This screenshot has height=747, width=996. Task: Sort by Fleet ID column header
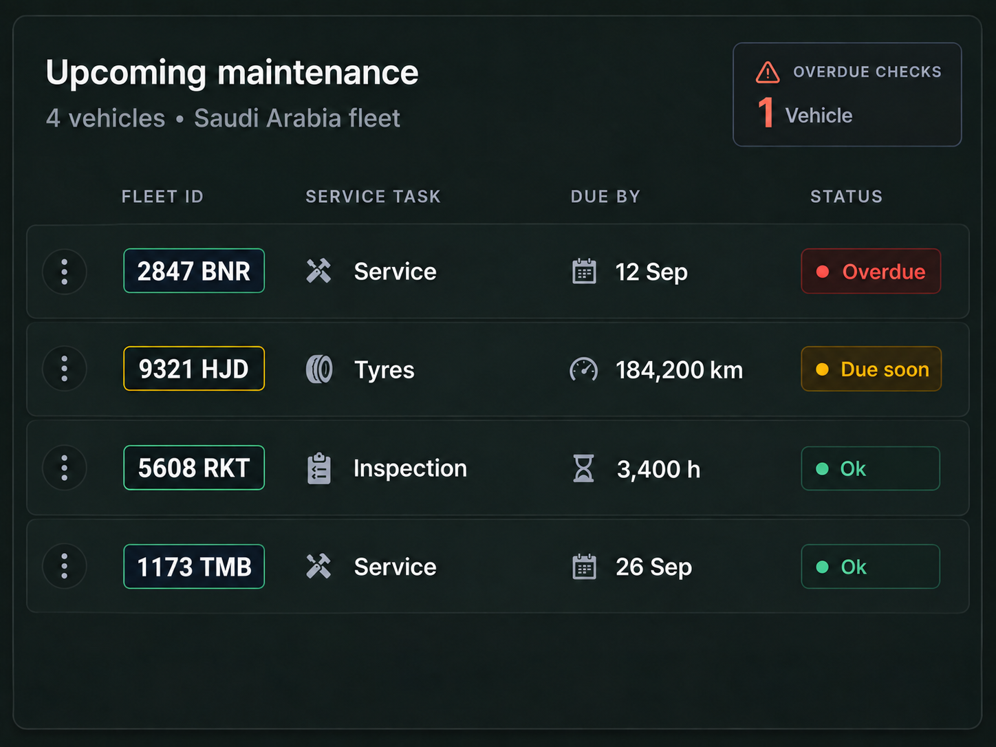pyautogui.click(x=162, y=197)
